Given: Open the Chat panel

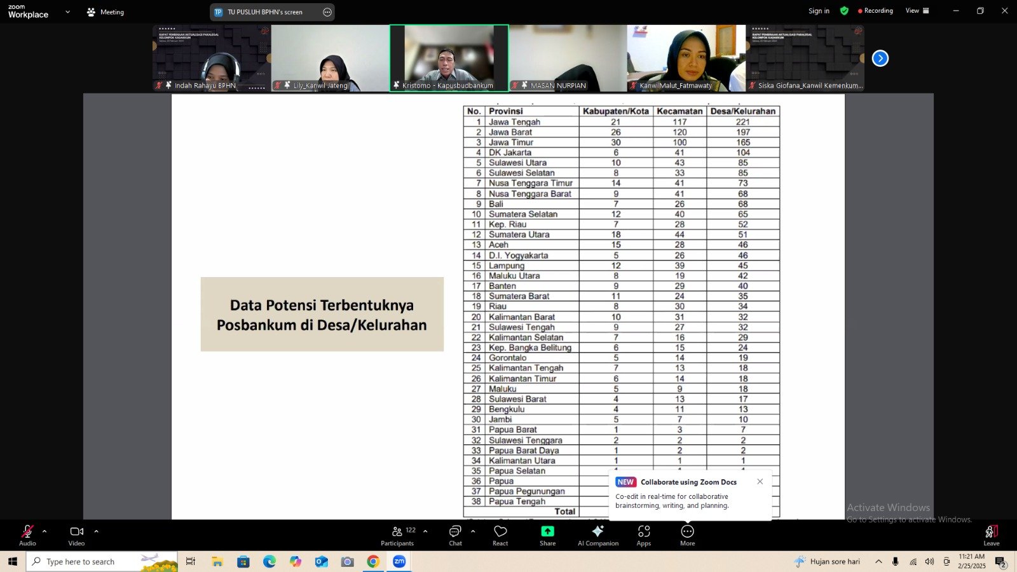Looking at the screenshot, I should point(455,535).
